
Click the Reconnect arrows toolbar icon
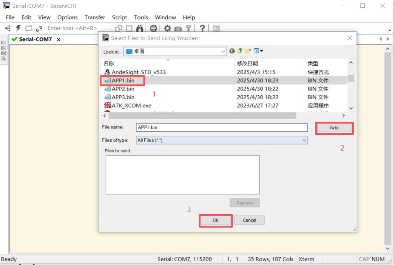29,28
